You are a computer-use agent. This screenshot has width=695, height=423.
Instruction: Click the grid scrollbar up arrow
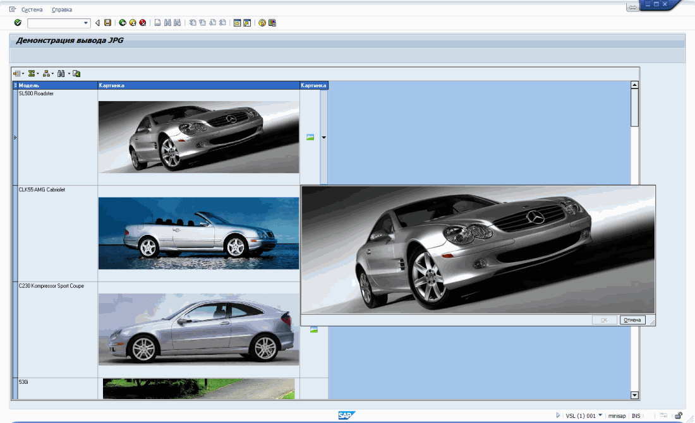click(x=634, y=85)
